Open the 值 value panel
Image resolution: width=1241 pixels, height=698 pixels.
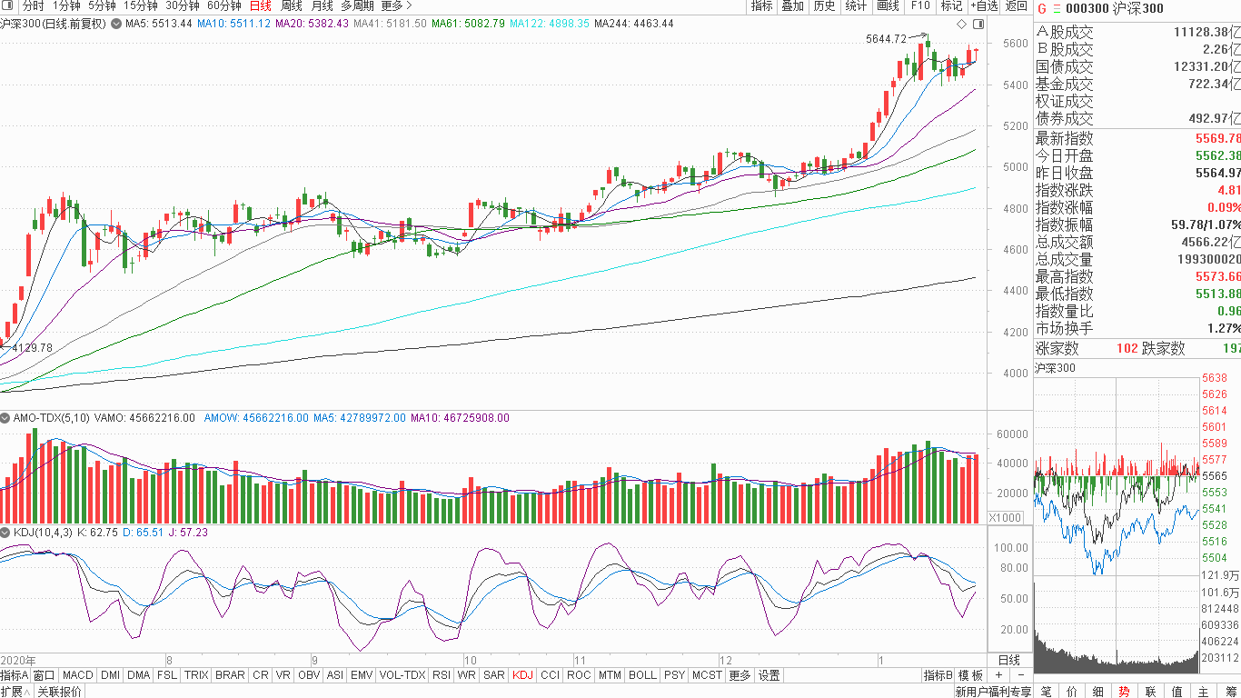[x=1177, y=692]
